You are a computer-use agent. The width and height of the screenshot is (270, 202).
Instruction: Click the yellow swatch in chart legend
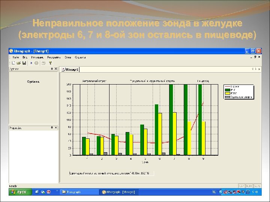228,94
